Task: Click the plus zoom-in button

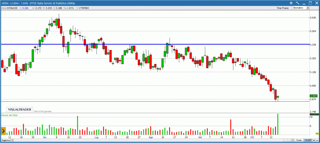Action: coord(314,141)
